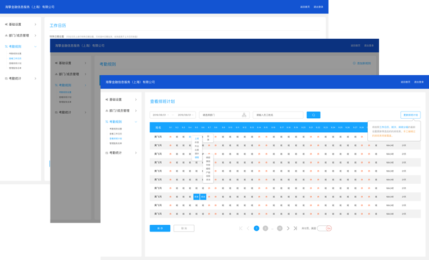The width and height of the screenshot is (429, 260).
Task: Expand 部门/成员管理 chevron in front window
Action: [x=136, y=110]
